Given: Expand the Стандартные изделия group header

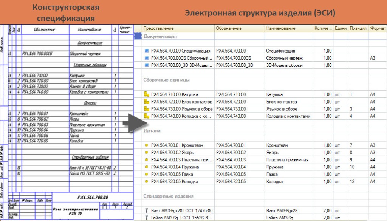Looking at the screenshot, I should tap(168, 196).
